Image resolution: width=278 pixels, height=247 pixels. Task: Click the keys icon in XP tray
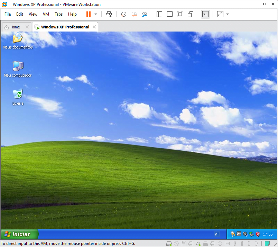(233, 234)
